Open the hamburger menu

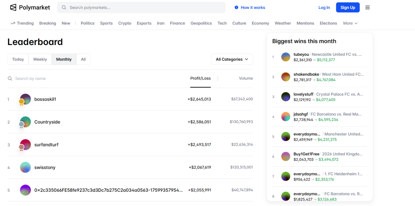(x=367, y=7)
